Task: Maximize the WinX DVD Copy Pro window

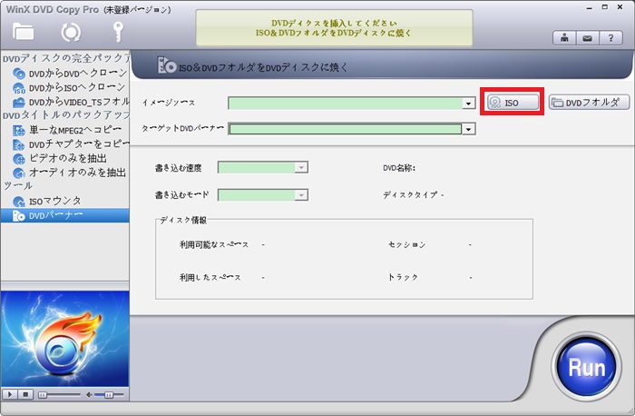Action: (x=605, y=7)
